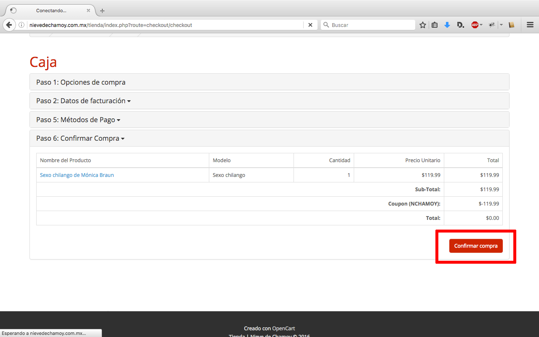Click the $-119.99 coupon amount
This screenshot has height=337, width=539.
[x=488, y=204]
